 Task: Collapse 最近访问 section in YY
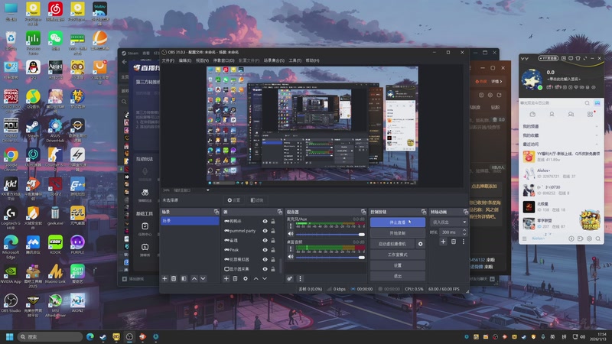tap(596, 144)
